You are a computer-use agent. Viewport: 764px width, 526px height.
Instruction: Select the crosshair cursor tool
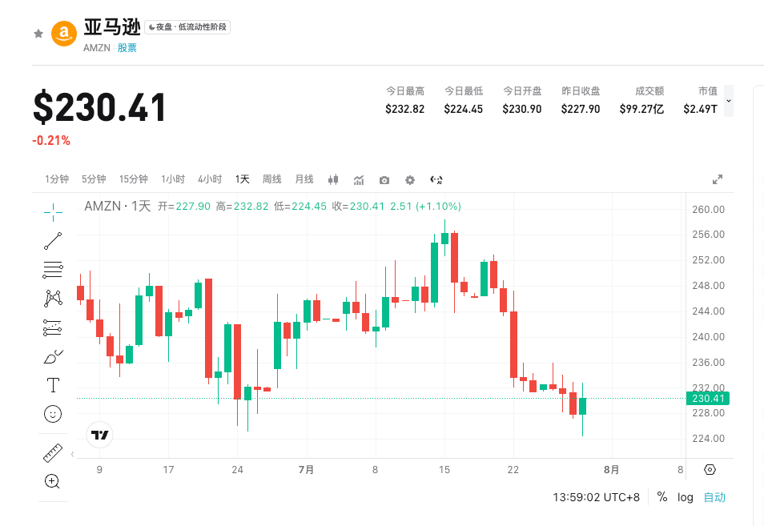coord(53,212)
